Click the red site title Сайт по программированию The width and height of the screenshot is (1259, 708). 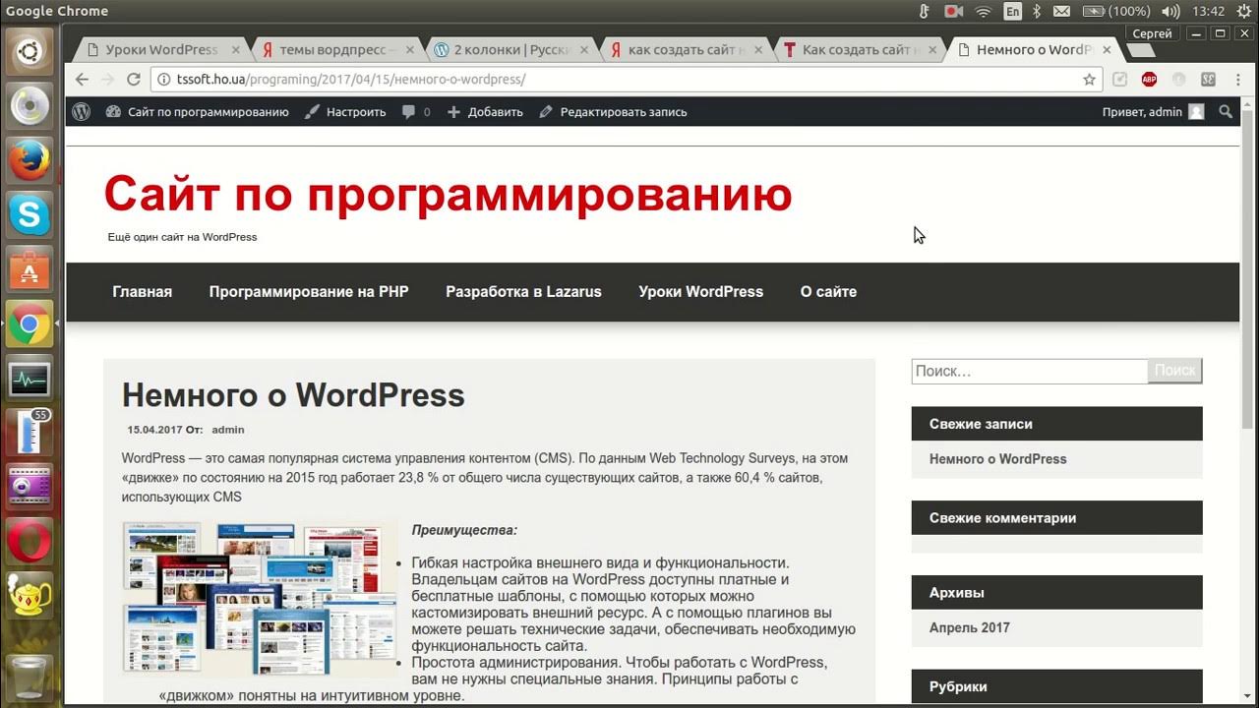point(448,194)
